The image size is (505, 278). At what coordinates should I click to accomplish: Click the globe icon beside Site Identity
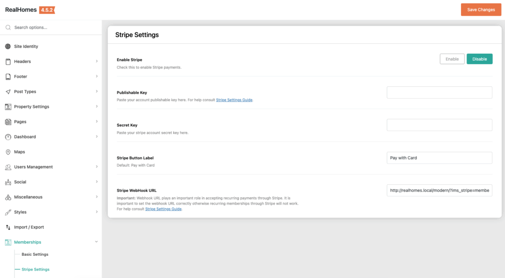click(x=8, y=46)
